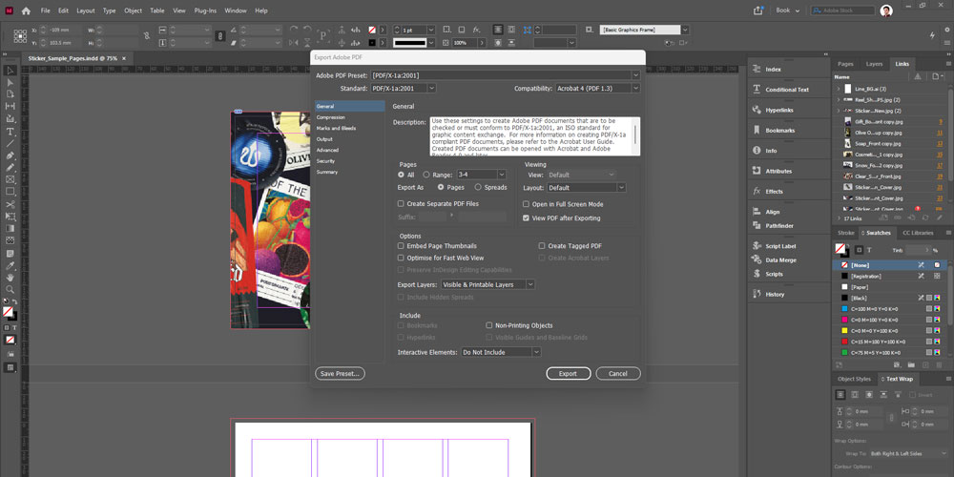Select the Selection tool in the toolbox
The image size is (954, 477).
coord(10,70)
